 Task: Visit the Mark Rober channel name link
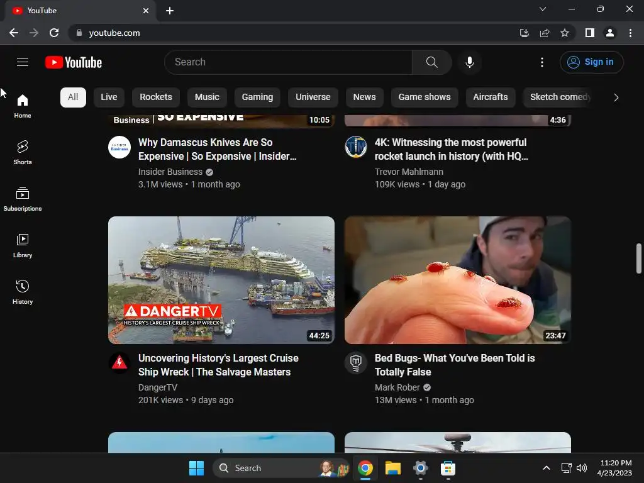[397, 387]
